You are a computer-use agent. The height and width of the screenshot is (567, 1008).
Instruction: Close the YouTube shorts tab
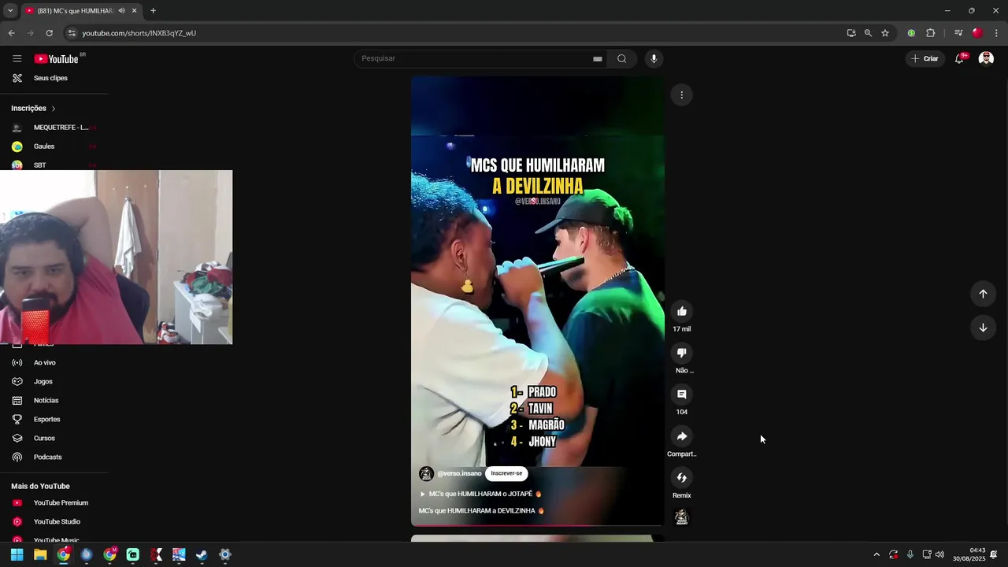point(134,11)
